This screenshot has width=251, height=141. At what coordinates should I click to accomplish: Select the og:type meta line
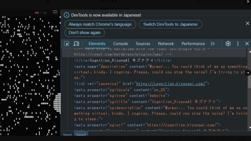tap(122, 96)
